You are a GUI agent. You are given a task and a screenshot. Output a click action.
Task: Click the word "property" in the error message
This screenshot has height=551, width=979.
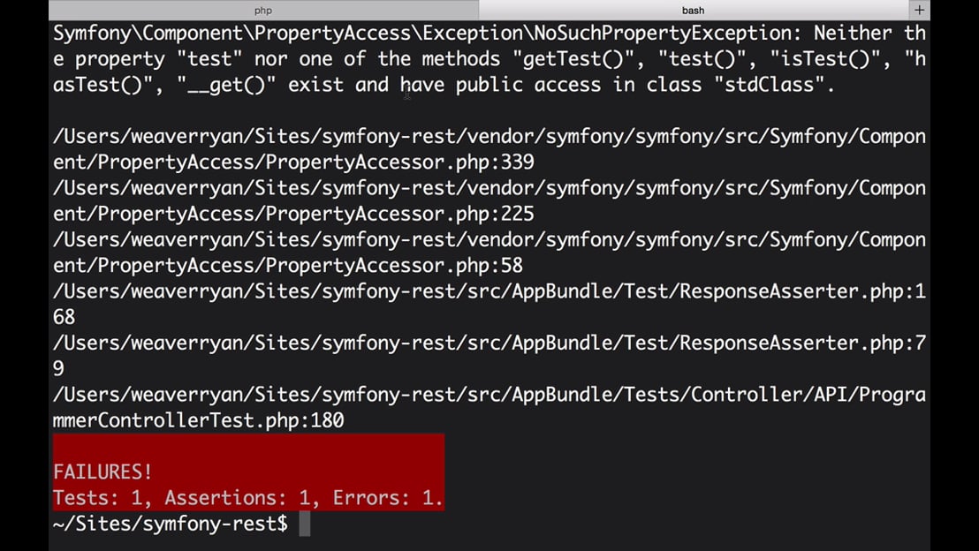[120, 60]
